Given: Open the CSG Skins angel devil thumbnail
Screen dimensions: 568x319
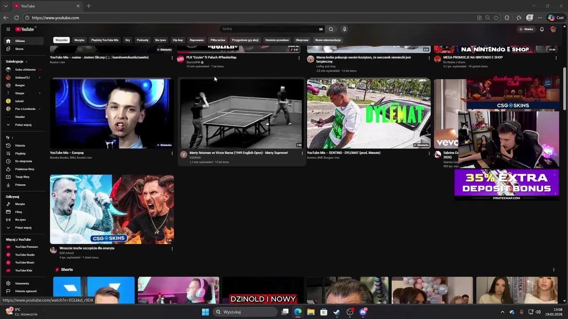Looking at the screenshot, I should click(111, 209).
